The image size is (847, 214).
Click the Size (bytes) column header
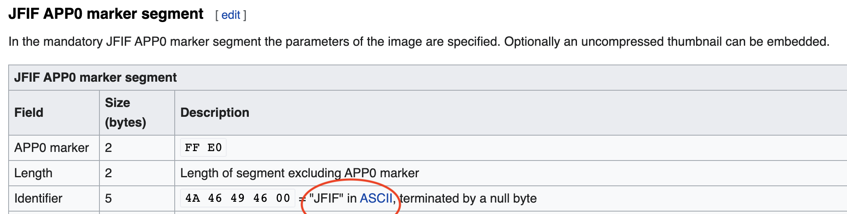pyautogui.click(x=125, y=113)
